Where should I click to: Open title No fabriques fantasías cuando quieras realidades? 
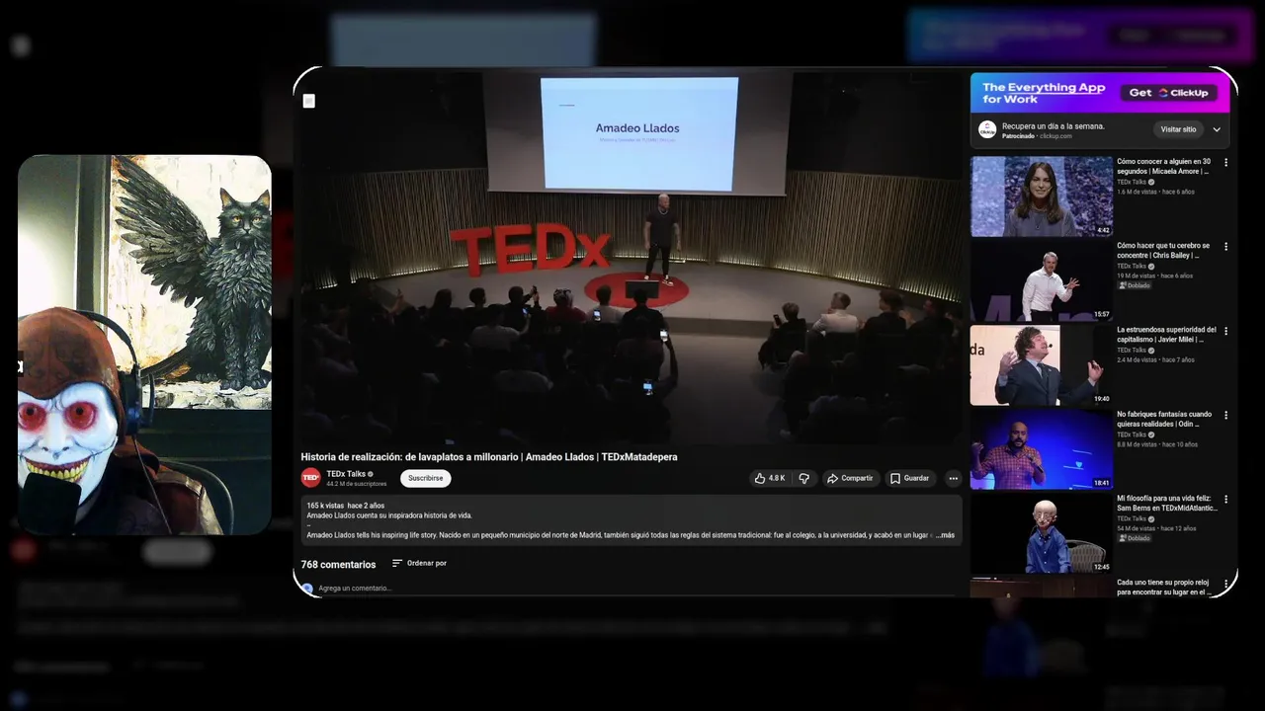point(1164,419)
